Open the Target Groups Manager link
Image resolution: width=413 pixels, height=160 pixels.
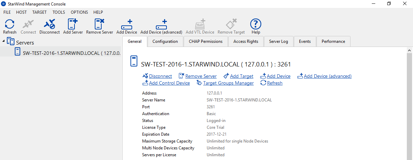pos(228,83)
